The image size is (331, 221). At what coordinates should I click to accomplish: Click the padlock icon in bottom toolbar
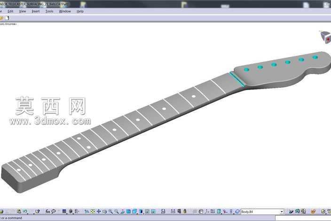click(x=163, y=211)
